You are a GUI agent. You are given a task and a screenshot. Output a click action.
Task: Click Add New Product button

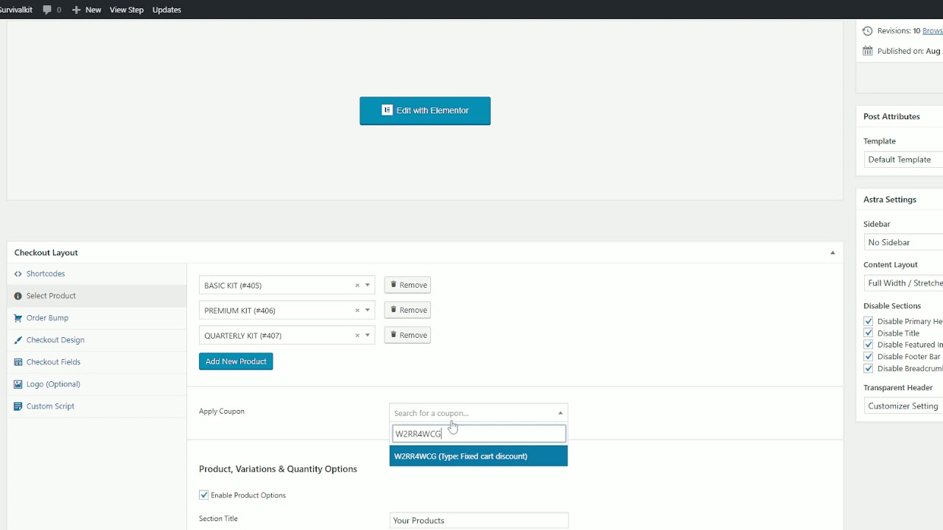click(236, 361)
